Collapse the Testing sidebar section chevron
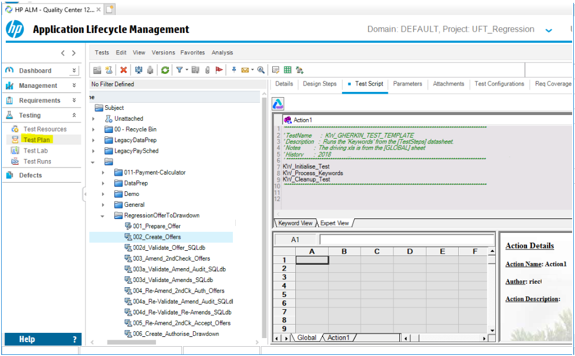Screen dimensions: 575x356 [x=74, y=115]
